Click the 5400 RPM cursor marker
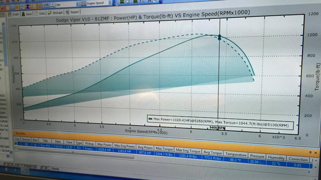The image size is (321, 180). click(x=217, y=128)
